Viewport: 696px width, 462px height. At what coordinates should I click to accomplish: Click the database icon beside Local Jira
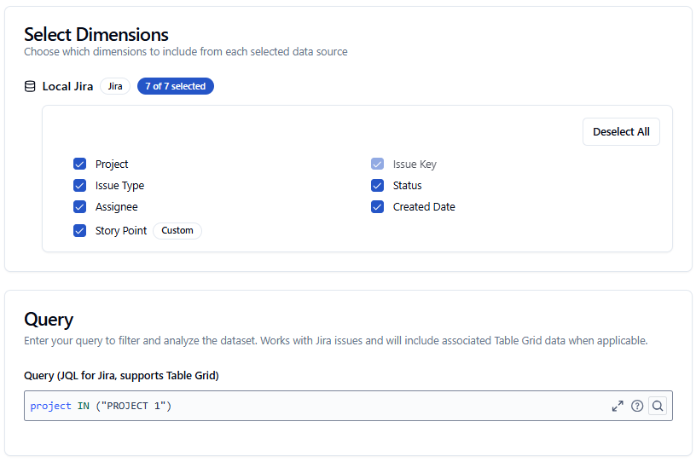(30, 86)
